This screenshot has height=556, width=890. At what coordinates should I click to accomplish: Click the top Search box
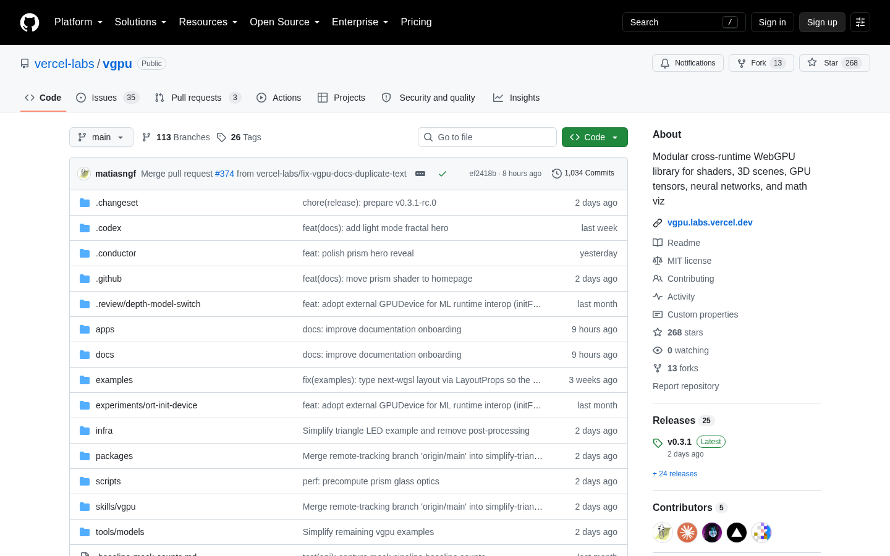pos(684,22)
